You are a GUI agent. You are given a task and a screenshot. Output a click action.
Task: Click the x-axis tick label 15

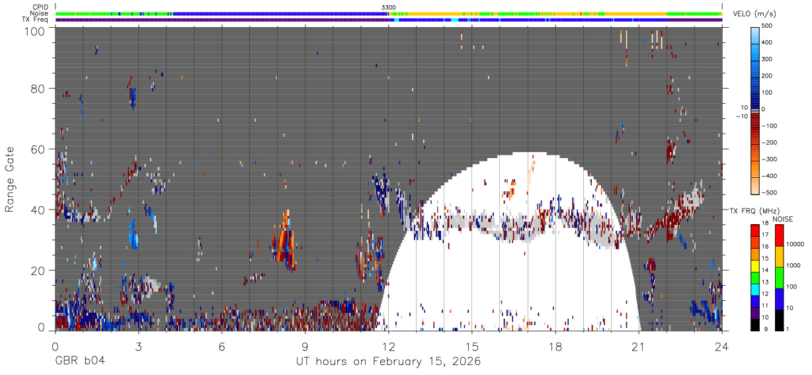click(471, 346)
